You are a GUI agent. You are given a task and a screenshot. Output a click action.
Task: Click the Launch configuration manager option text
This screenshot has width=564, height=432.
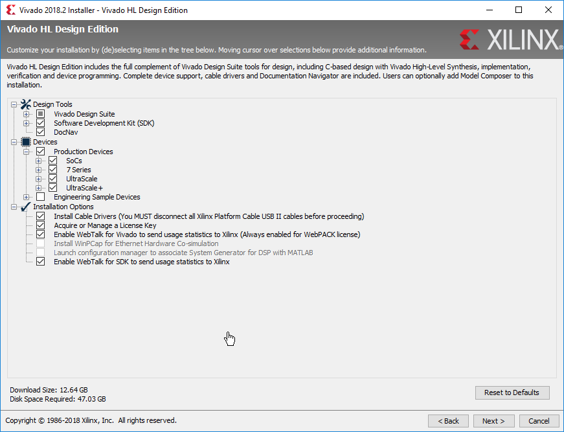click(x=183, y=253)
